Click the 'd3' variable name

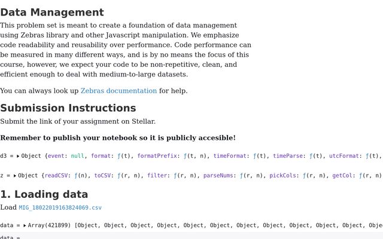tap(4, 156)
